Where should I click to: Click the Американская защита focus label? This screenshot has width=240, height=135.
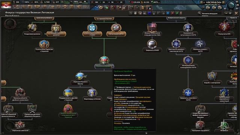(x=176, y=18)
